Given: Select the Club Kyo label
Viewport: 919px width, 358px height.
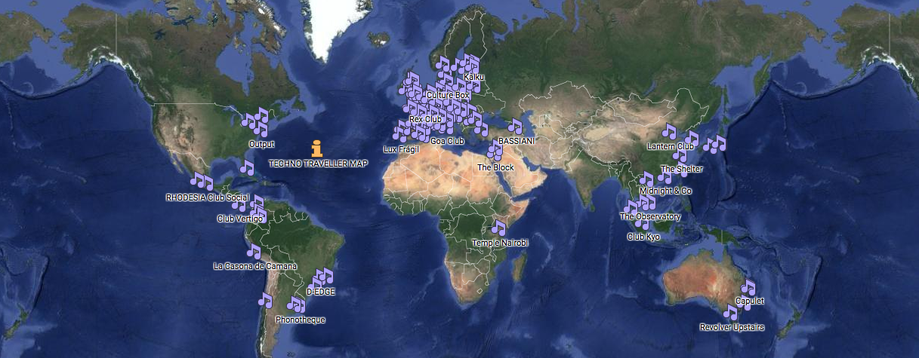Looking at the screenshot, I should point(643,237).
